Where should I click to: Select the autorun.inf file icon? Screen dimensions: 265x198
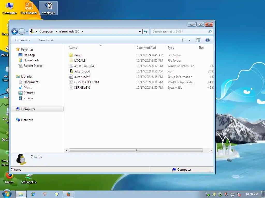pos(71,77)
